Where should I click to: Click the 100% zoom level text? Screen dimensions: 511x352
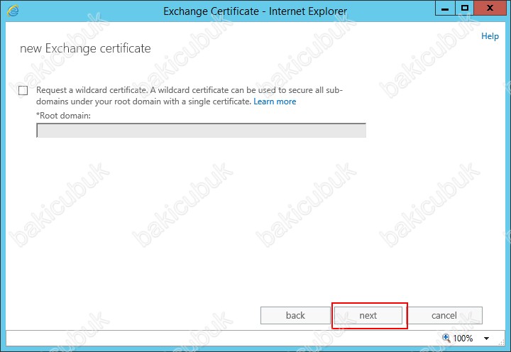coord(463,339)
